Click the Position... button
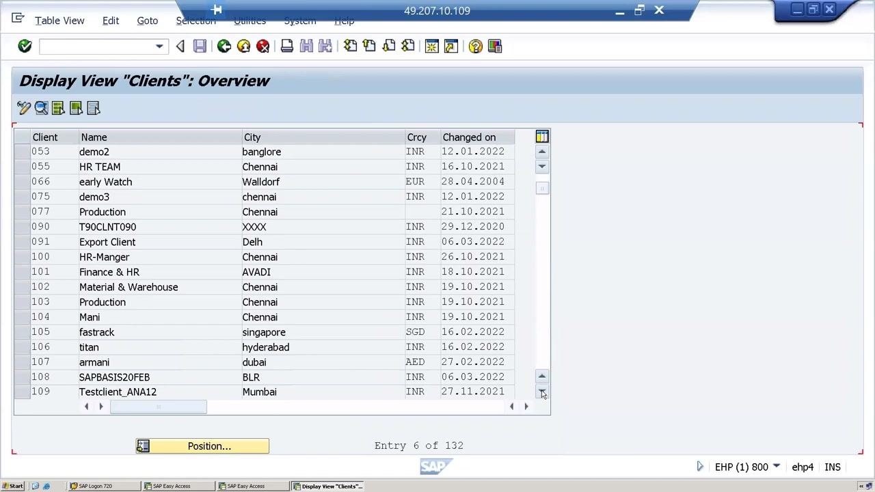The height and width of the screenshot is (492, 875). tap(202, 446)
